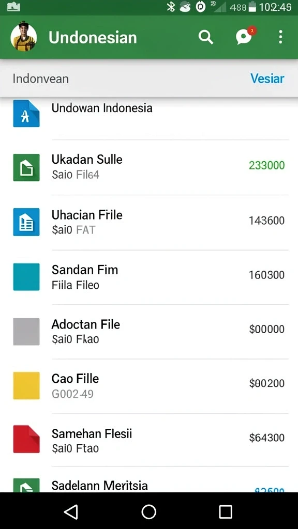
Task: Open the Sadelann Meritsia entry
Action: pos(149,480)
